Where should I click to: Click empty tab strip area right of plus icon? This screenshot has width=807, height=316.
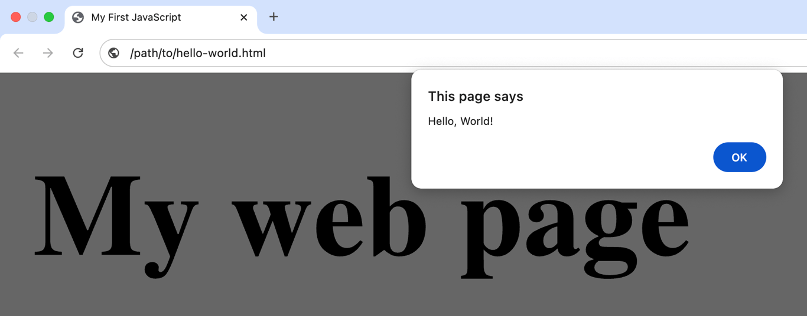532,17
